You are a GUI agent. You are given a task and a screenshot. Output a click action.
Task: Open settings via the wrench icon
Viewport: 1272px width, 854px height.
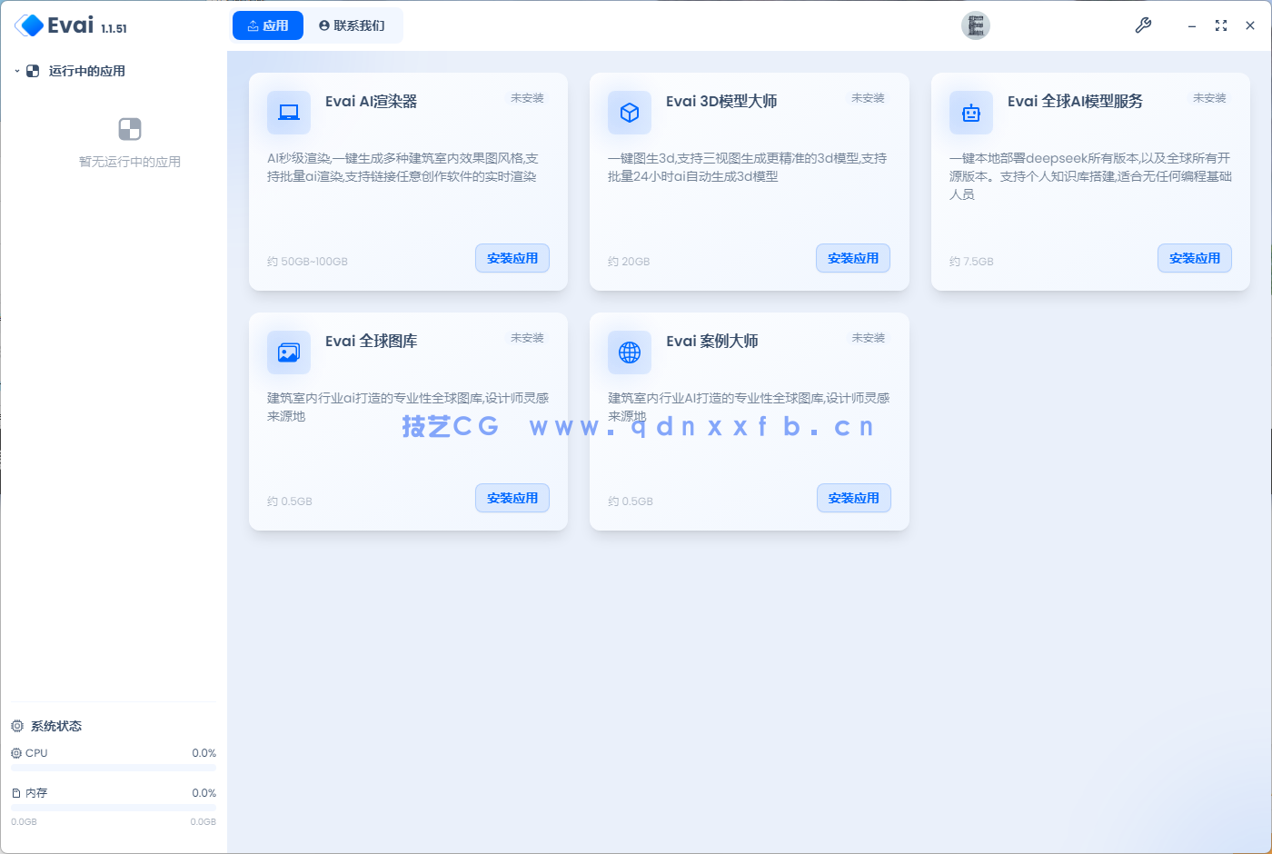[x=1143, y=25]
